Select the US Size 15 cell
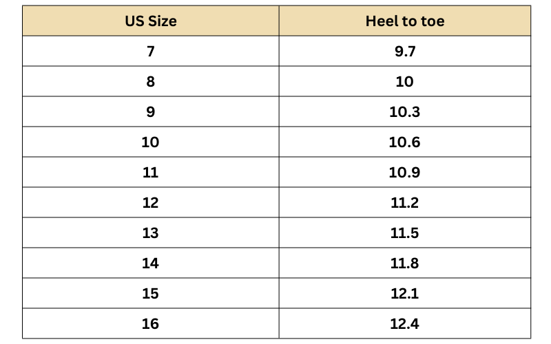The height and width of the screenshot is (344, 551). tap(150, 294)
